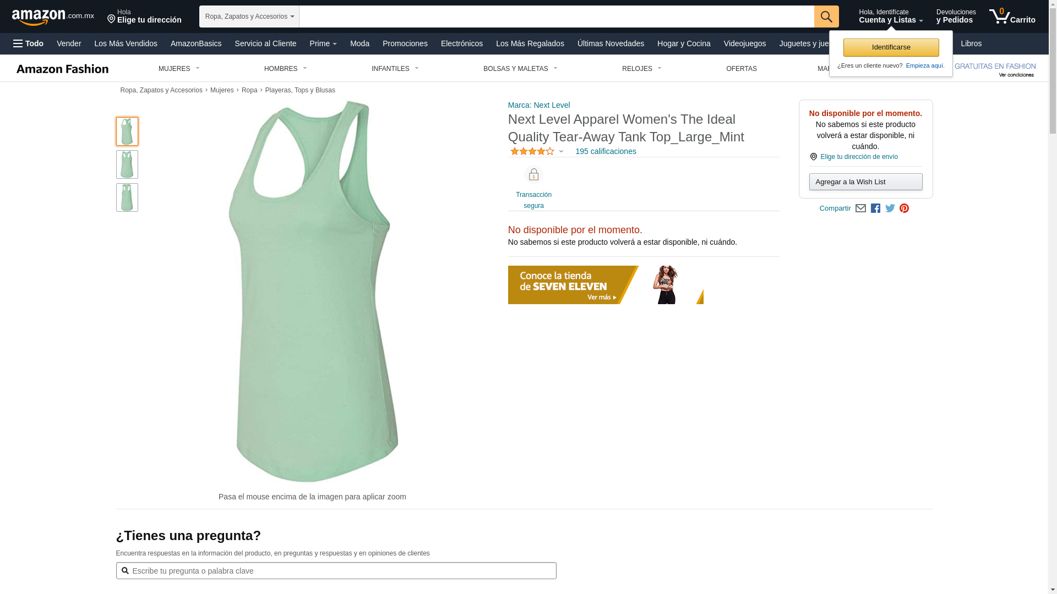
Task: Go to Promociones in the nav bar
Action: tap(405, 43)
